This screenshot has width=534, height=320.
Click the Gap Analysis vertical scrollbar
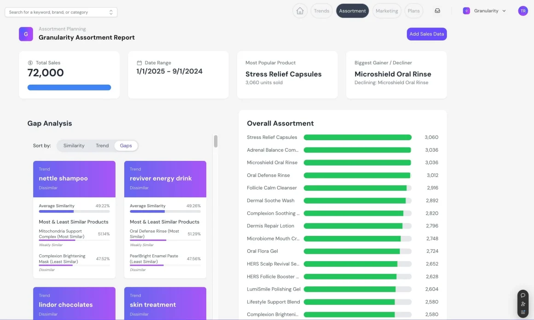[215, 142]
